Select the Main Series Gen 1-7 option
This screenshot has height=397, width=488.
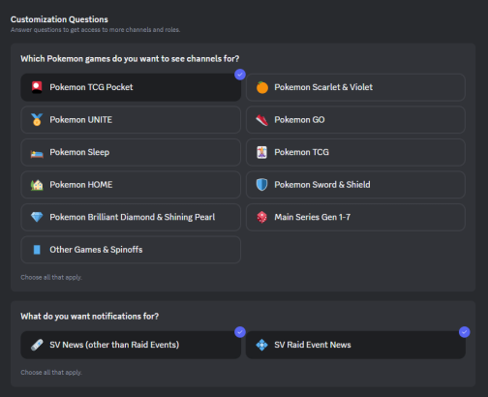pos(355,217)
